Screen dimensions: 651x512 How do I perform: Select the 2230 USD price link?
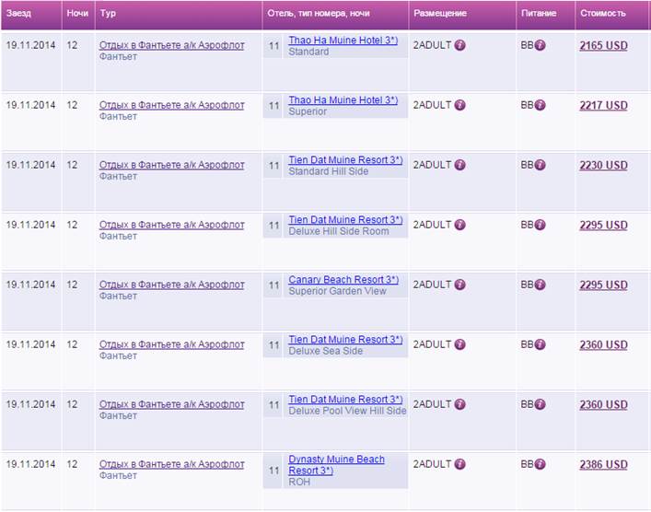[603, 165]
